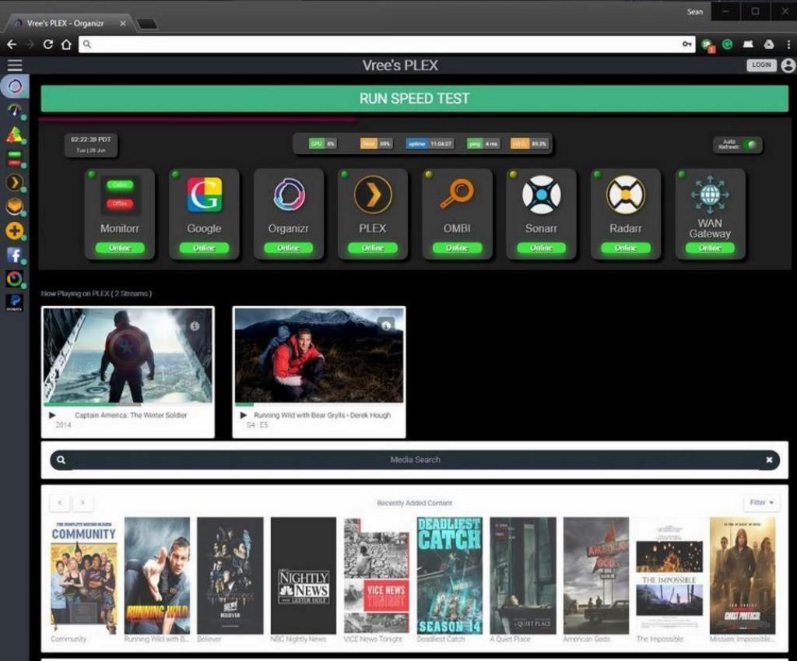Open the Community poster

83,576
